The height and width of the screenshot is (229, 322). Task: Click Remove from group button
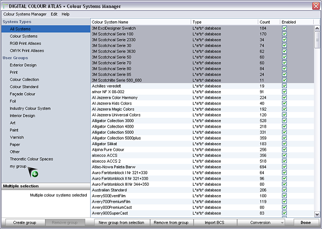(x=171, y=222)
